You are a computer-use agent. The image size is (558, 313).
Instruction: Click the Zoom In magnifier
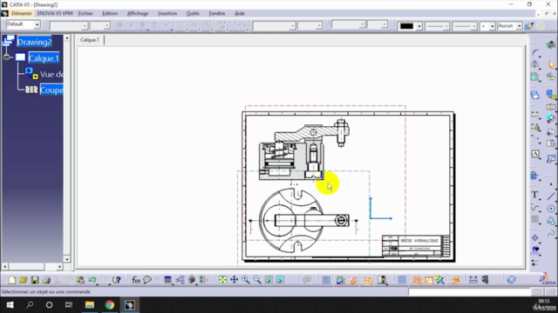click(x=246, y=280)
